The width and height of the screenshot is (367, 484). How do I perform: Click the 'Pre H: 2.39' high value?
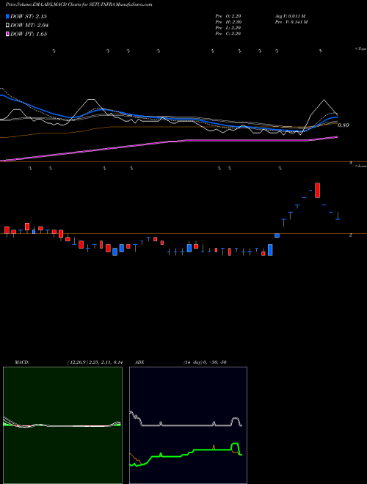click(228, 22)
